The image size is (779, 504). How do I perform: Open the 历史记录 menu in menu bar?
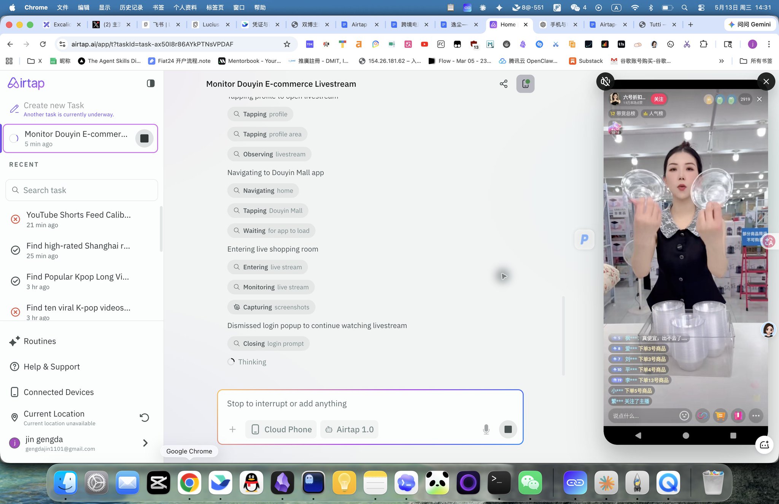point(131,8)
